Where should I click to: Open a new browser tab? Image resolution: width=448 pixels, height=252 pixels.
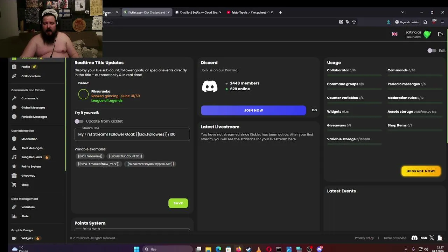point(280,13)
